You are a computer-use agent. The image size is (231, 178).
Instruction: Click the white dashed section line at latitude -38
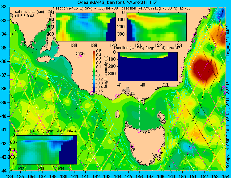[59, 85]
